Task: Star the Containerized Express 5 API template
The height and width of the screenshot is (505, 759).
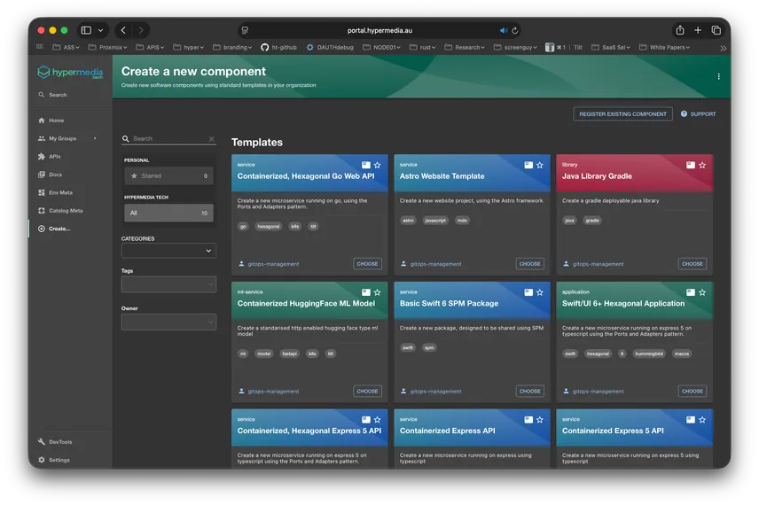Action: [x=702, y=419]
